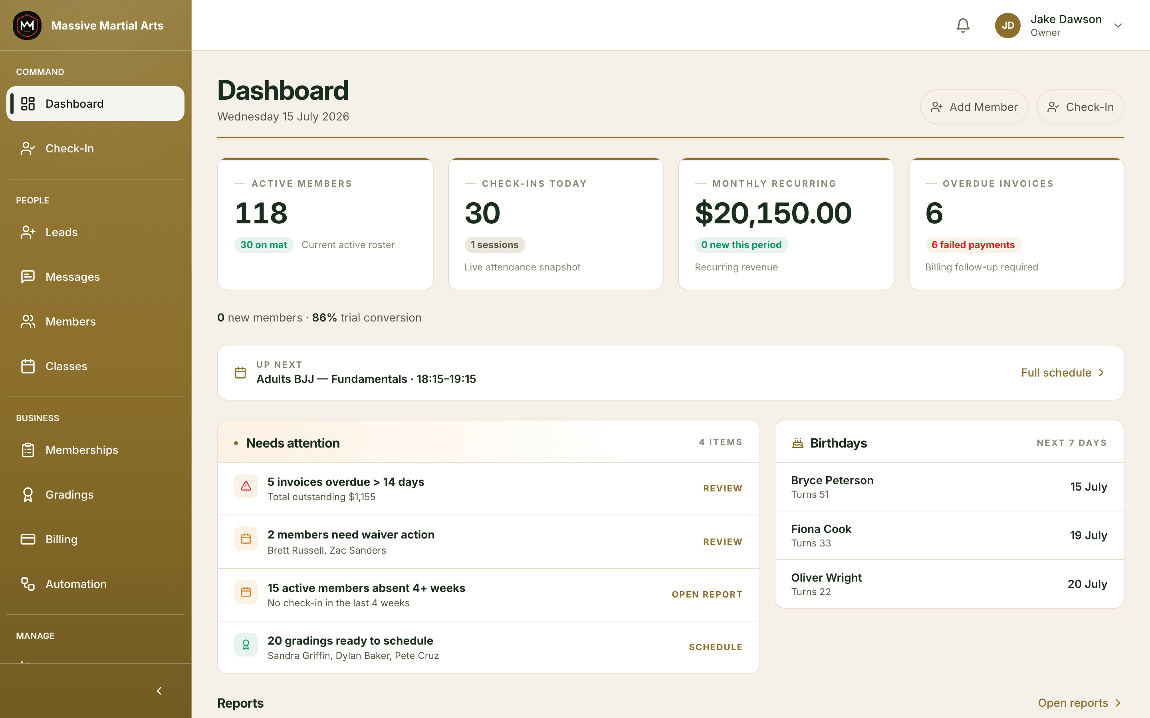Click the Wednesday 15 July 2026 date

pyautogui.click(x=283, y=116)
